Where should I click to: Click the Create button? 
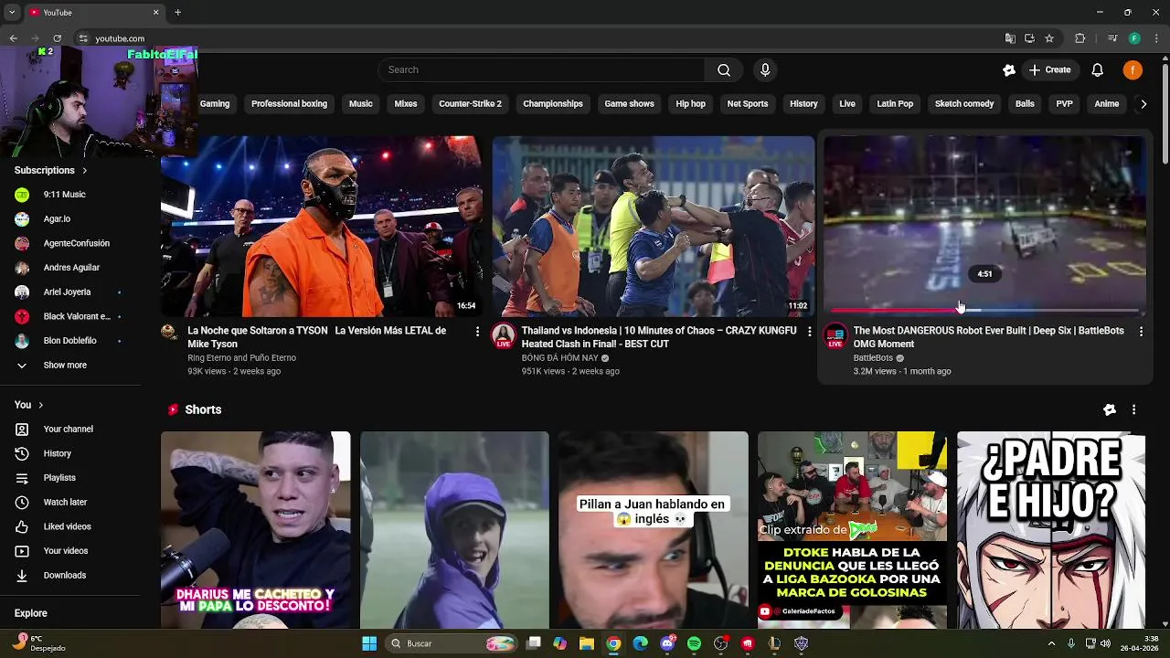click(1049, 70)
